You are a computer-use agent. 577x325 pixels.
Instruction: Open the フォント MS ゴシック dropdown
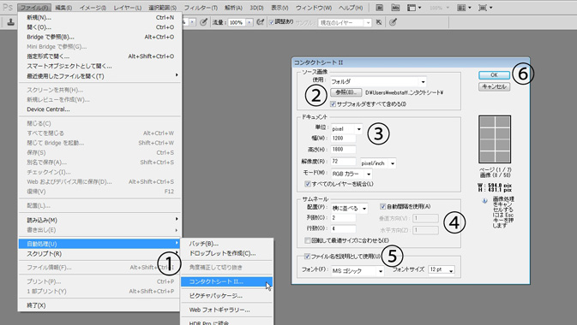click(358, 271)
